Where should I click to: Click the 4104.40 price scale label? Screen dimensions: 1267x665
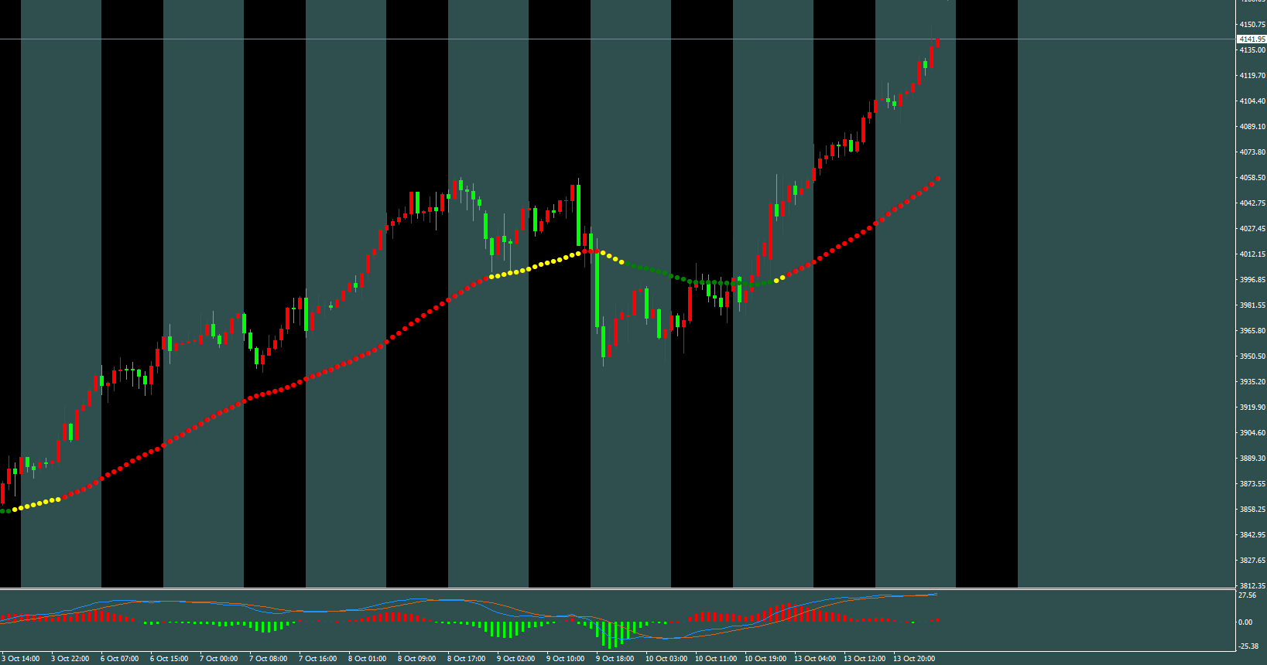pyautogui.click(x=1252, y=101)
